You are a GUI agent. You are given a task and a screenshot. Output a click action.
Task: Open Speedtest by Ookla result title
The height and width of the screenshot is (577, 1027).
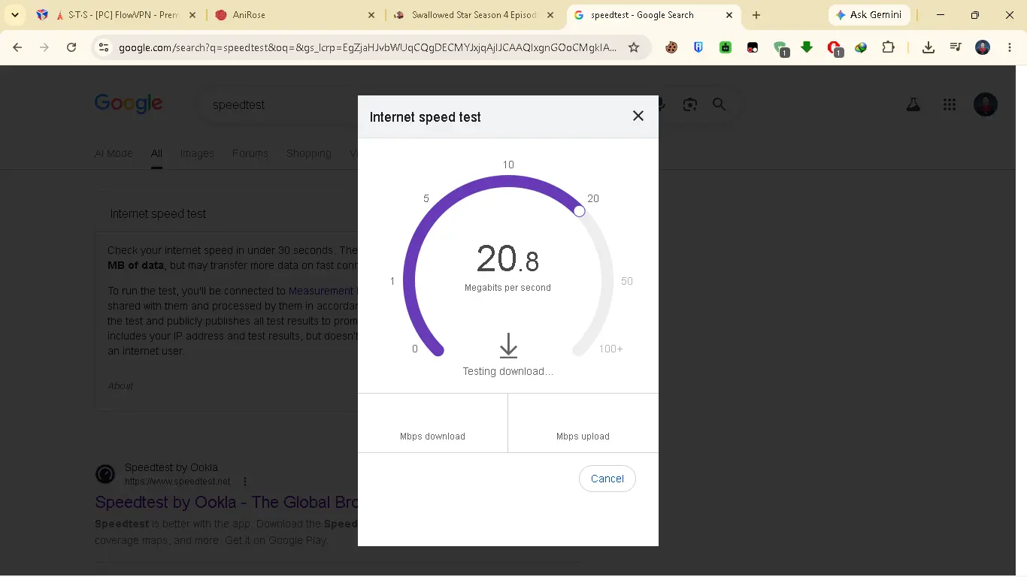tap(226, 502)
